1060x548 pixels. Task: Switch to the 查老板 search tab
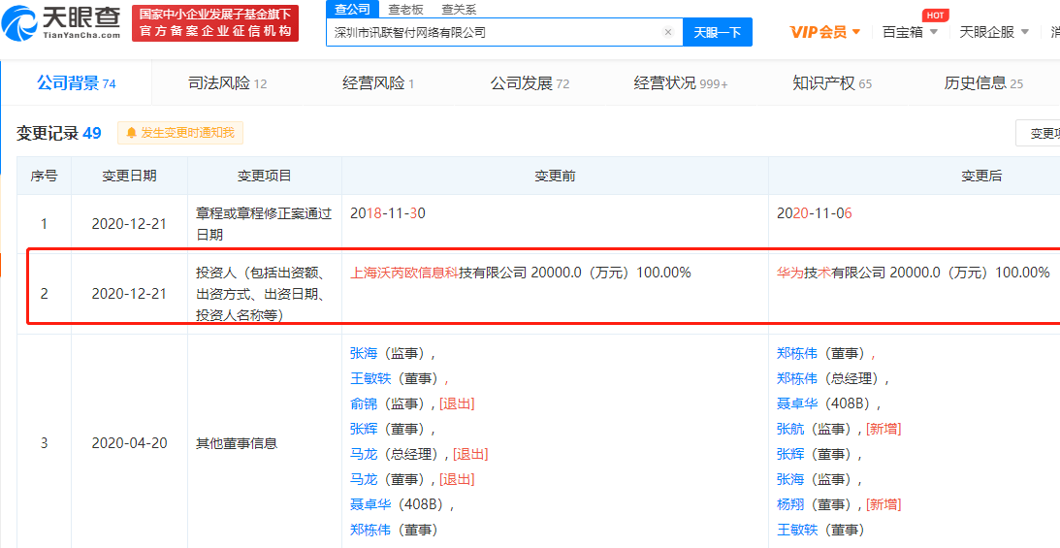405,9
